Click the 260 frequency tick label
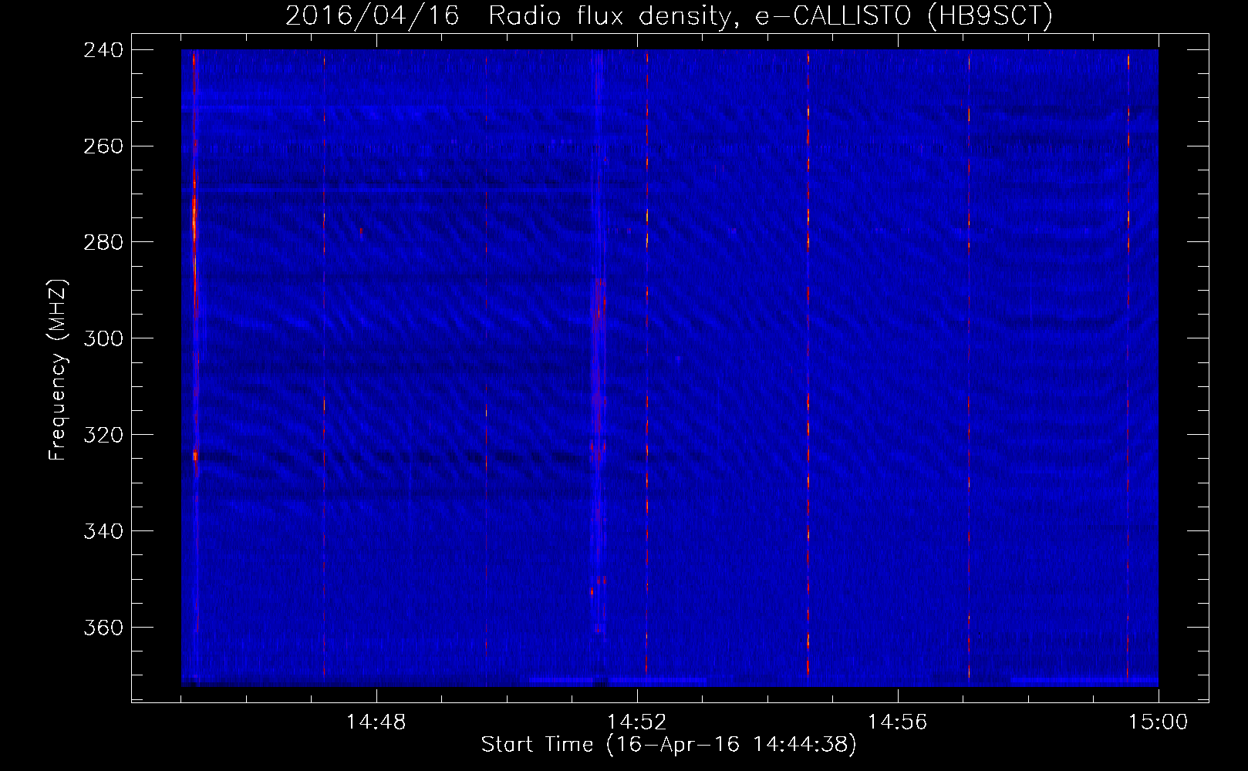This screenshot has width=1248, height=771. (x=103, y=146)
